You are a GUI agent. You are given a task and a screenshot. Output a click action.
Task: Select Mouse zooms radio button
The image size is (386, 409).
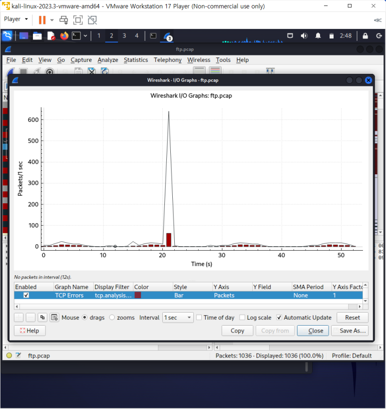click(112, 318)
